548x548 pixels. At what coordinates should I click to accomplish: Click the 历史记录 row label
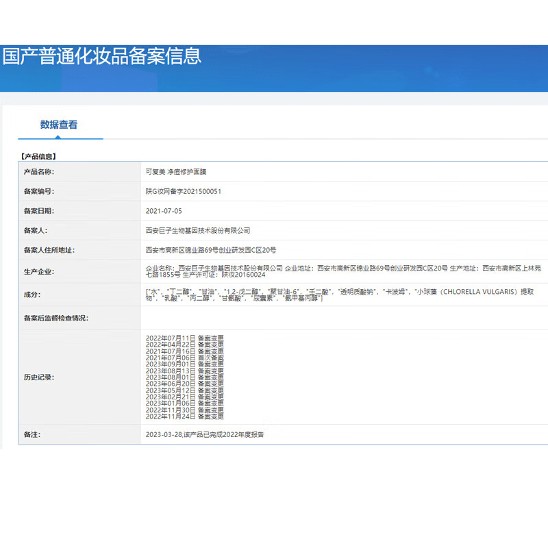coord(39,377)
